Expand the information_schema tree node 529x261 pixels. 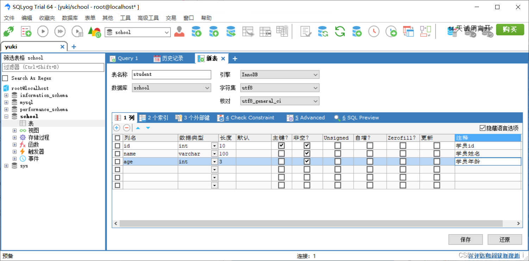[x=6, y=95]
